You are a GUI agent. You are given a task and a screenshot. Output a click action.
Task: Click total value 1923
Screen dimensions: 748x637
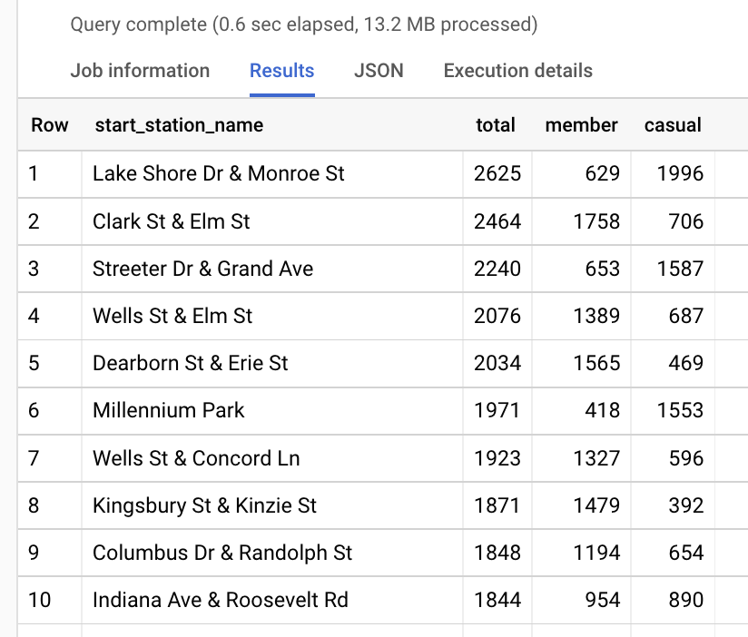pos(497,458)
